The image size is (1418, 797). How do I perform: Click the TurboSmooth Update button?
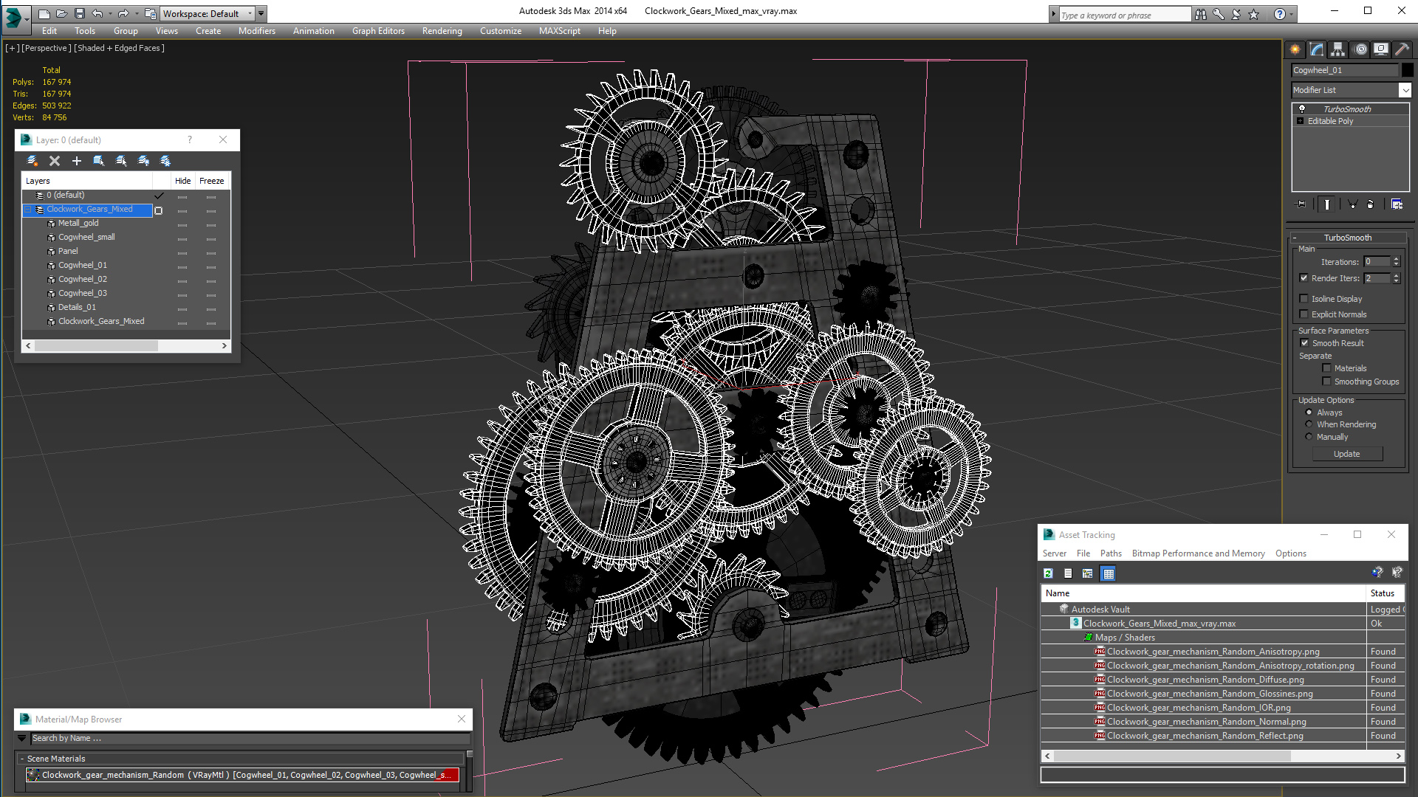pos(1347,454)
